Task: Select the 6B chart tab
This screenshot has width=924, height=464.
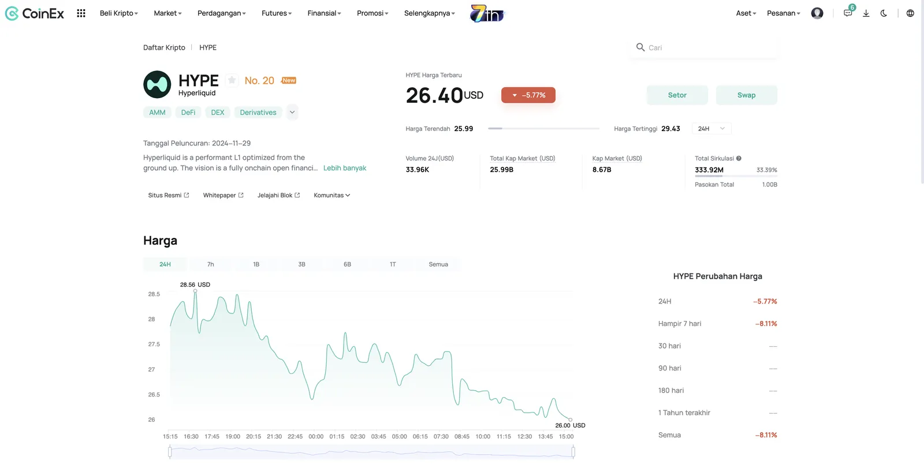Action: coord(347,264)
